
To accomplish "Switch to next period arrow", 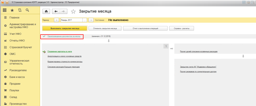I will 91,20.
